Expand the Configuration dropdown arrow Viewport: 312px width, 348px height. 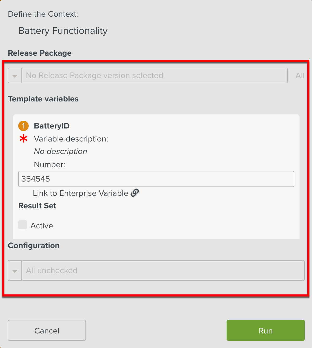(x=15, y=271)
